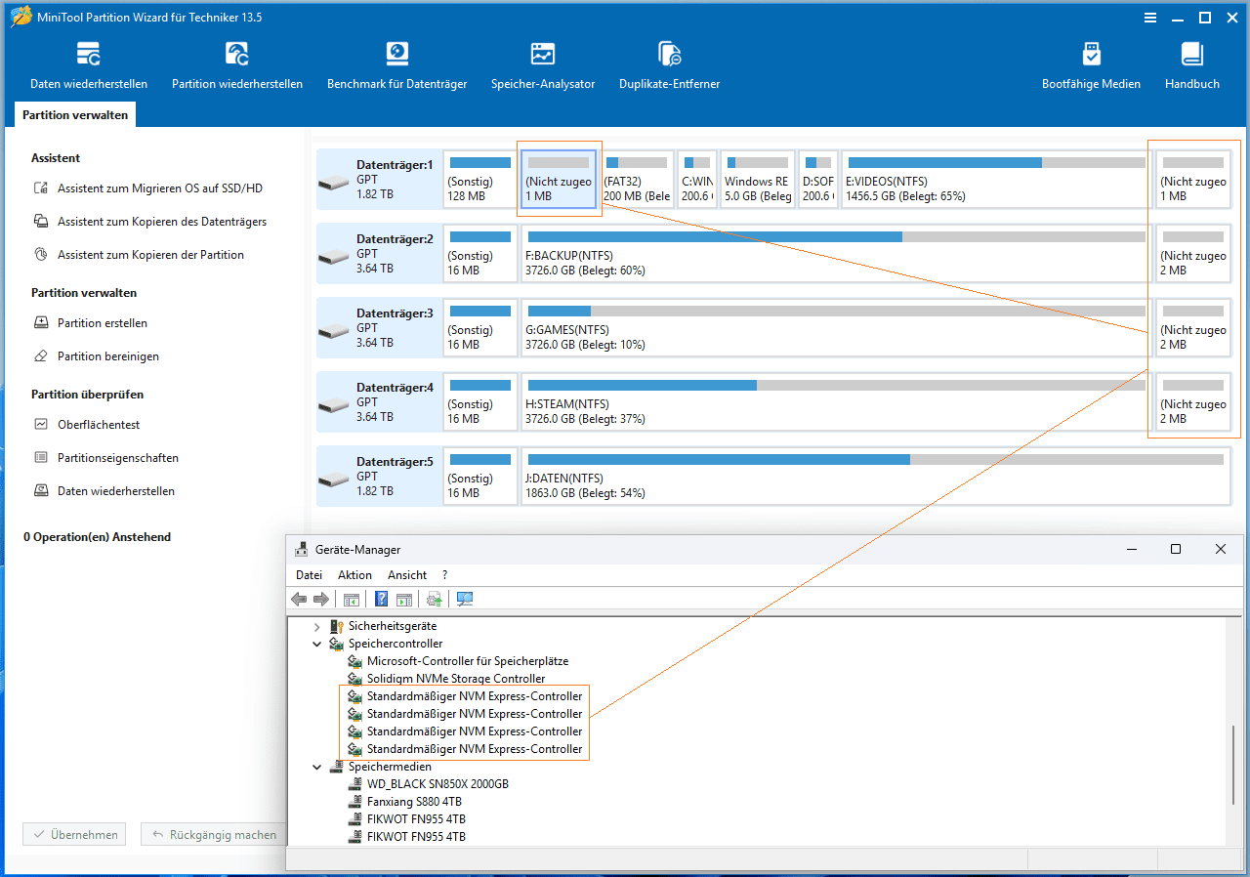Open the Handbuch manual
This screenshot has width=1250, height=877.
[1192, 65]
